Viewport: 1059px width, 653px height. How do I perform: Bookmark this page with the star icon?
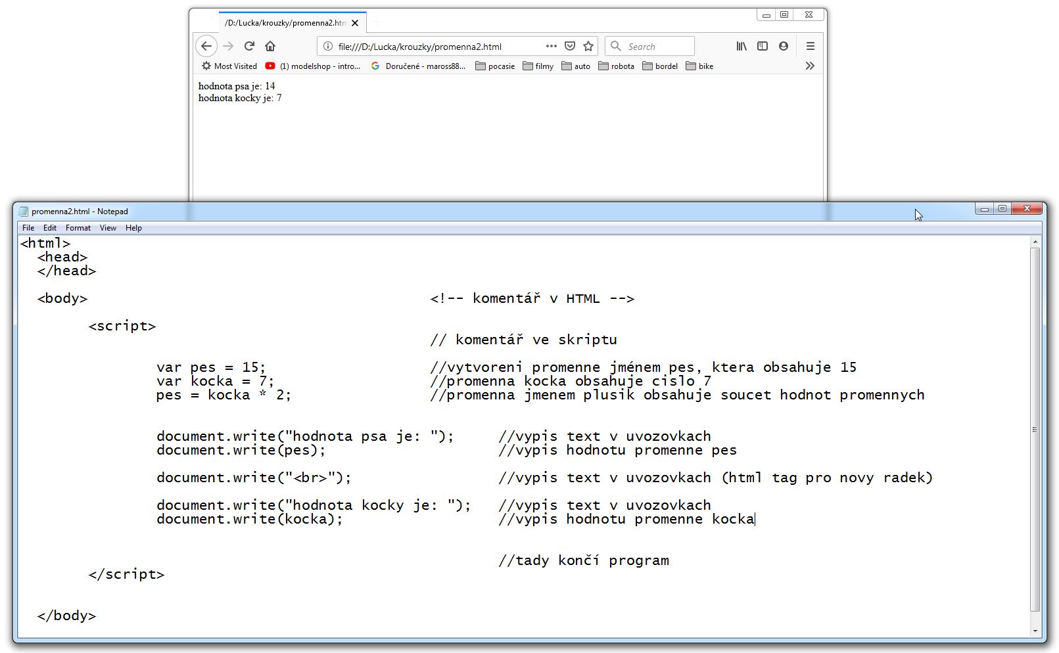[588, 46]
